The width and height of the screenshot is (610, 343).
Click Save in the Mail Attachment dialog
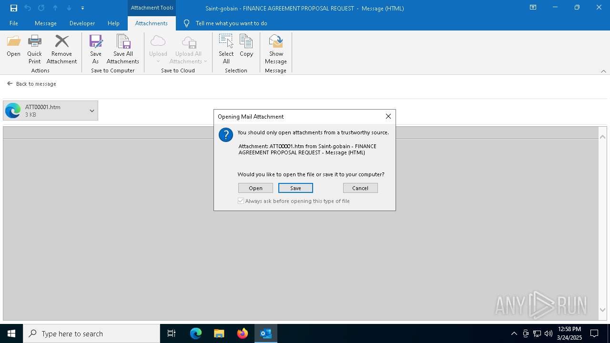point(295,188)
